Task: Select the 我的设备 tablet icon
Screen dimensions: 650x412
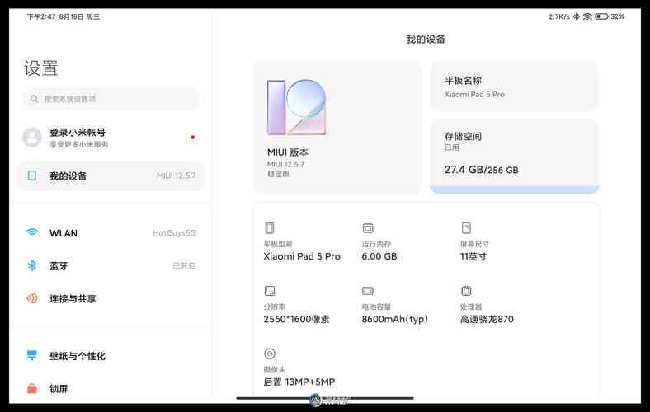Action: click(x=32, y=176)
